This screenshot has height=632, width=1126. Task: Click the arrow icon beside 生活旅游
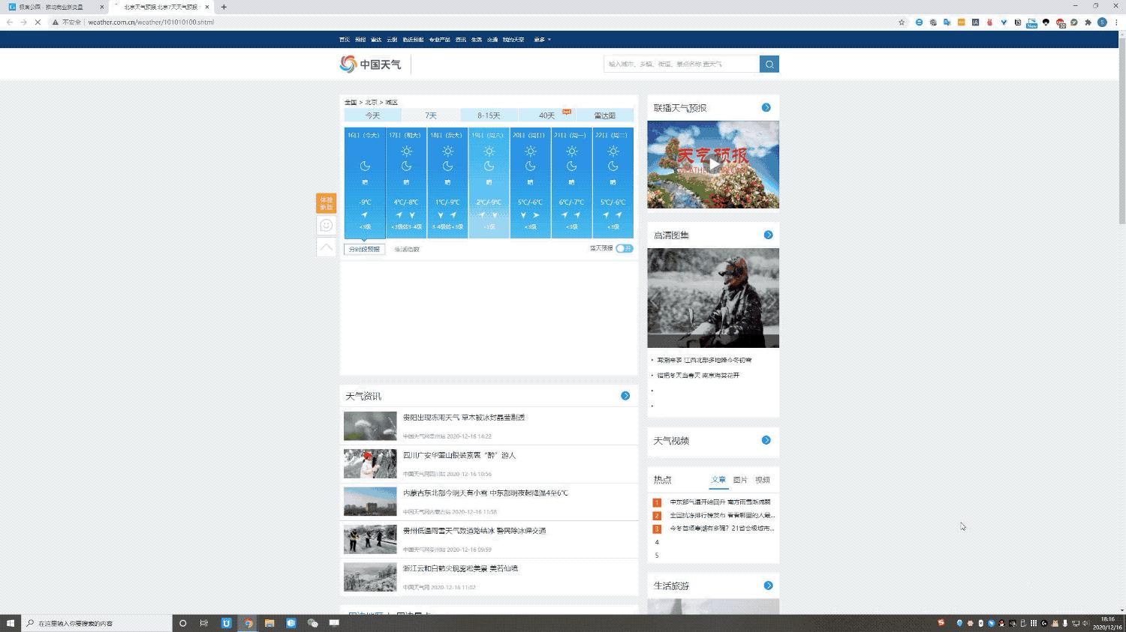768,586
